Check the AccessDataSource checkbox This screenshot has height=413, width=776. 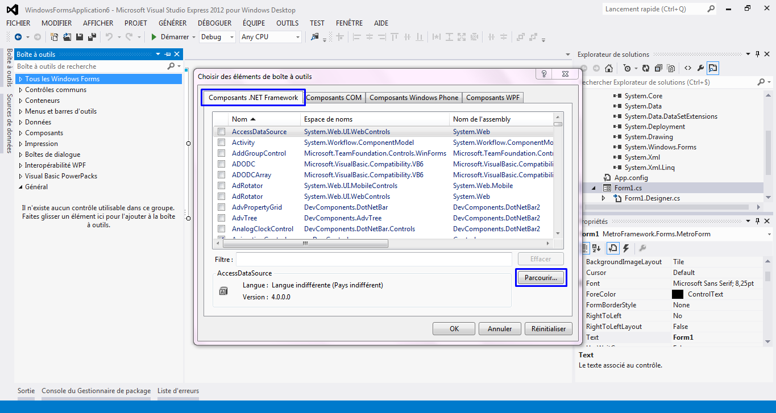(222, 132)
